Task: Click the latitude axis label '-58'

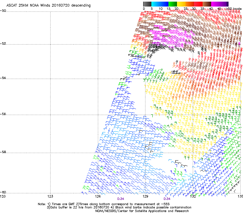Action: (3, 152)
